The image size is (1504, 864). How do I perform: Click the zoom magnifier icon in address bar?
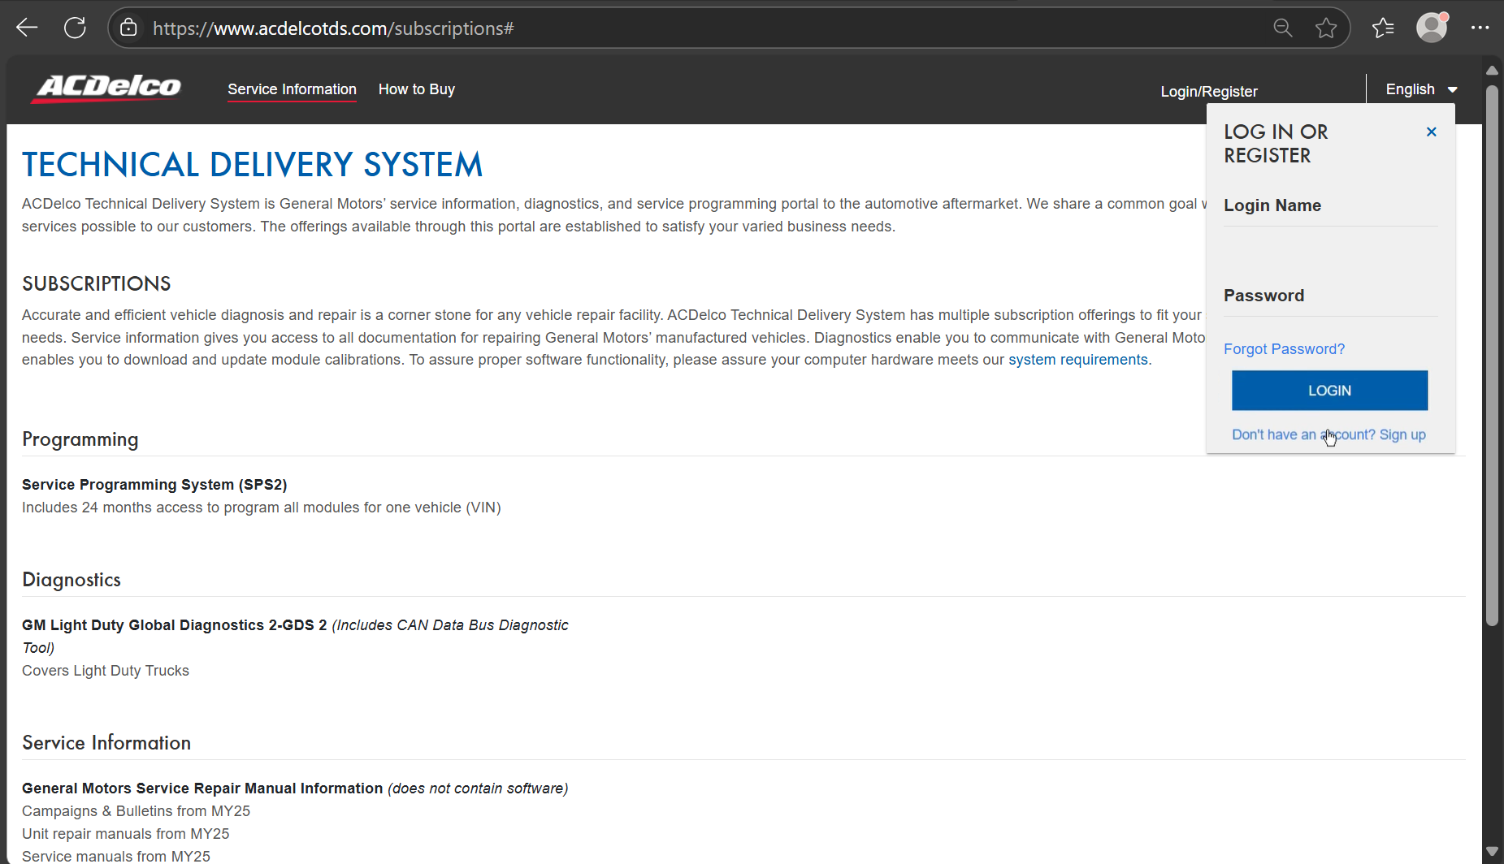click(x=1282, y=28)
